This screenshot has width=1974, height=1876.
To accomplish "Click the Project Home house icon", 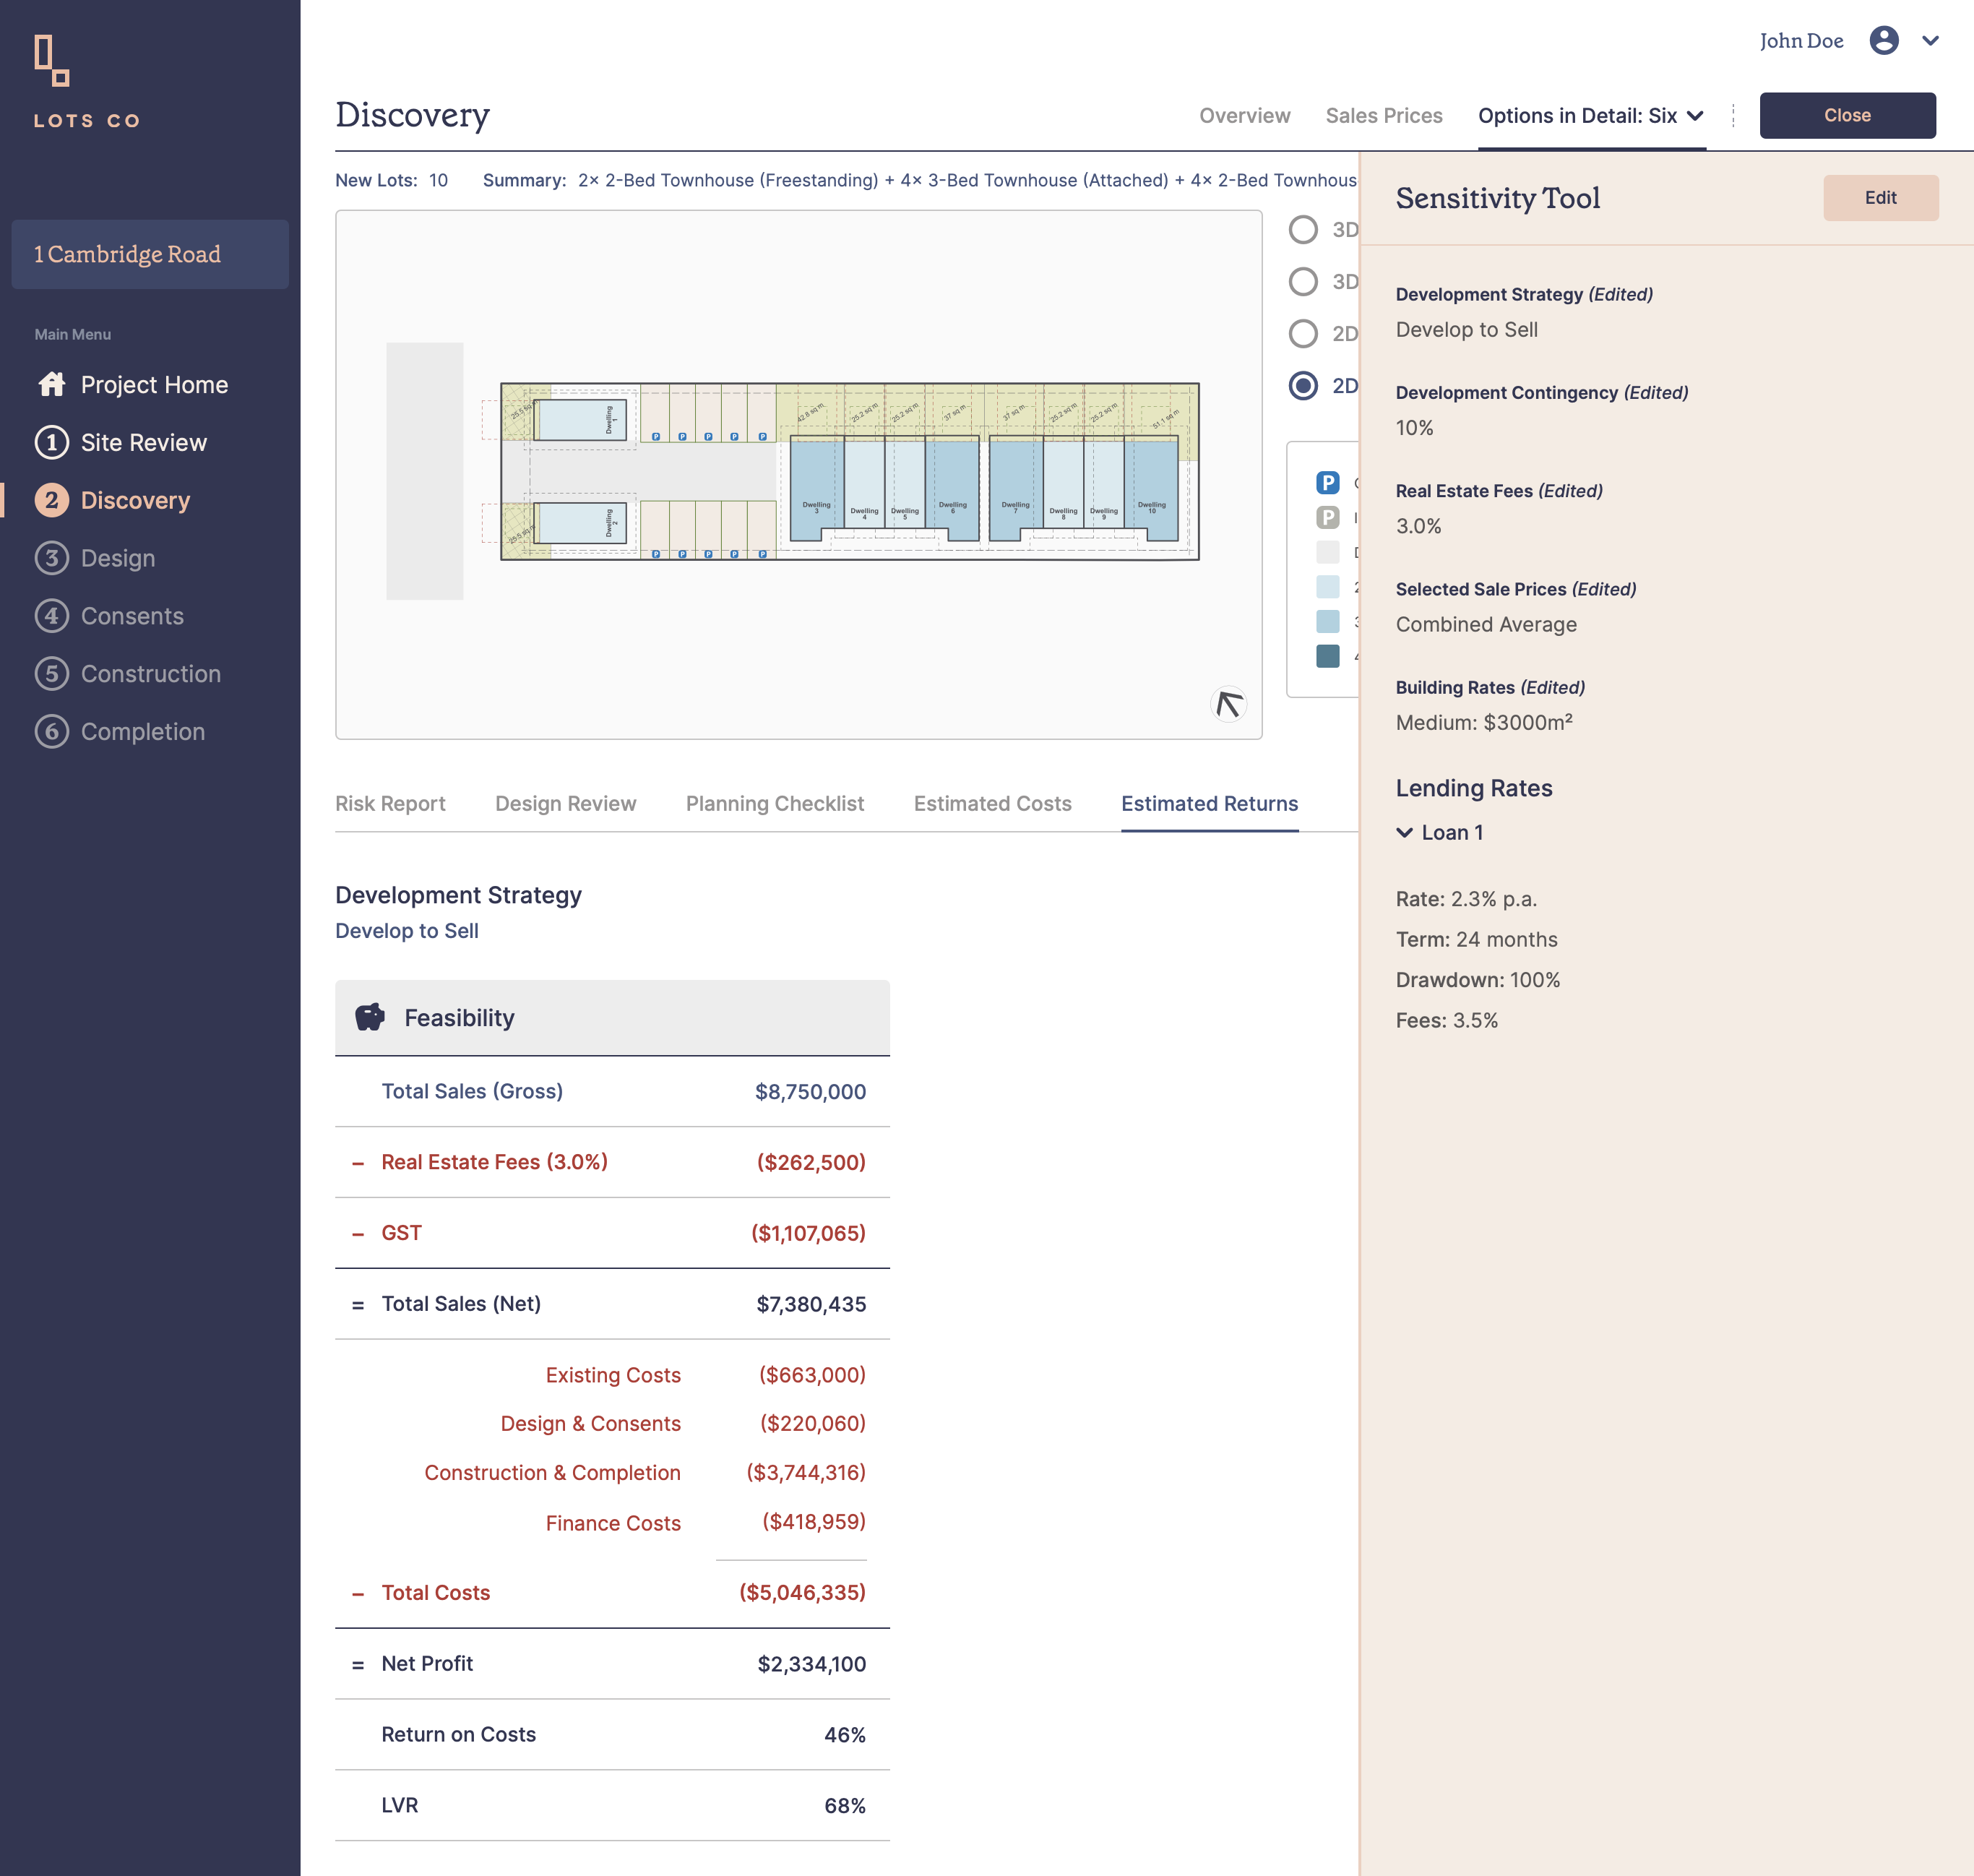I will pyautogui.click(x=52, y=385).
